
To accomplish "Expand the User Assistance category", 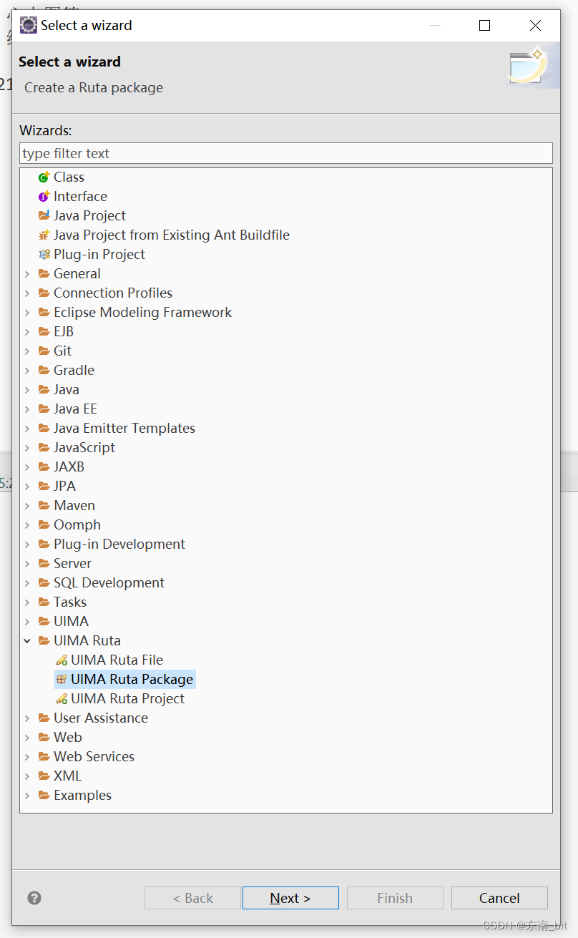I will [x=27, y=718].
